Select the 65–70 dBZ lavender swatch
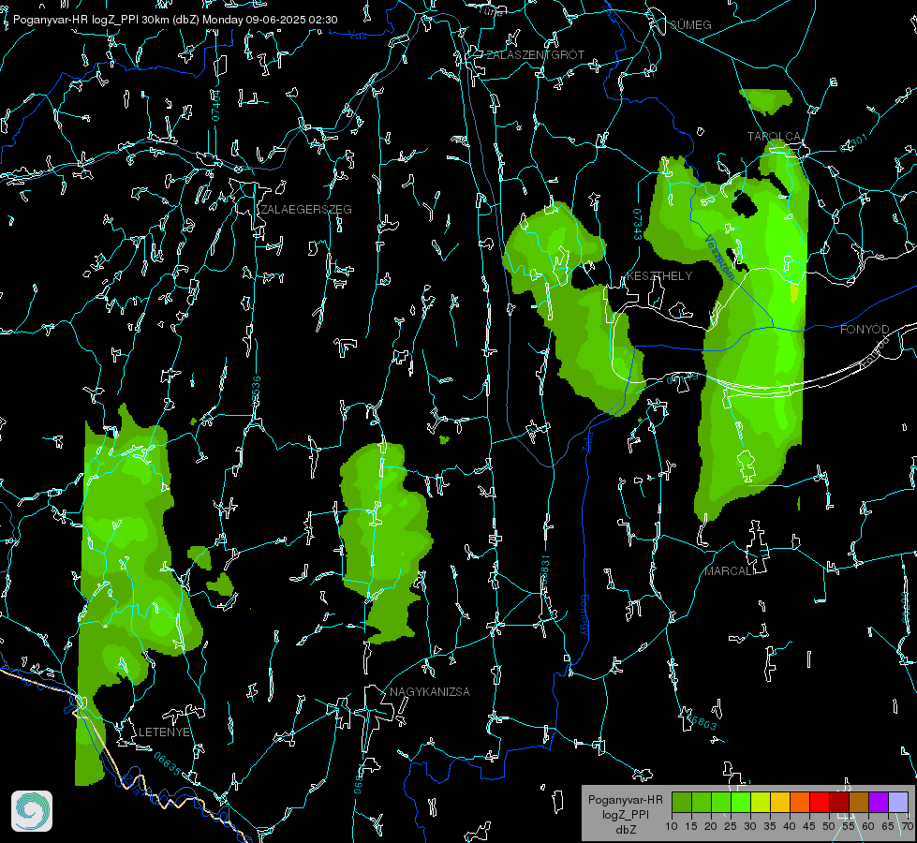 click(x=898, y=802)
